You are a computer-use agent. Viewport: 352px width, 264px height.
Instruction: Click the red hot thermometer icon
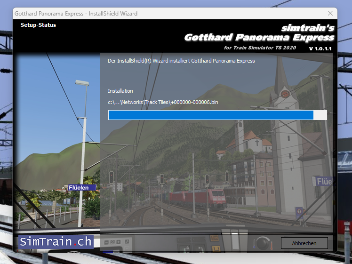click(272, 245)
